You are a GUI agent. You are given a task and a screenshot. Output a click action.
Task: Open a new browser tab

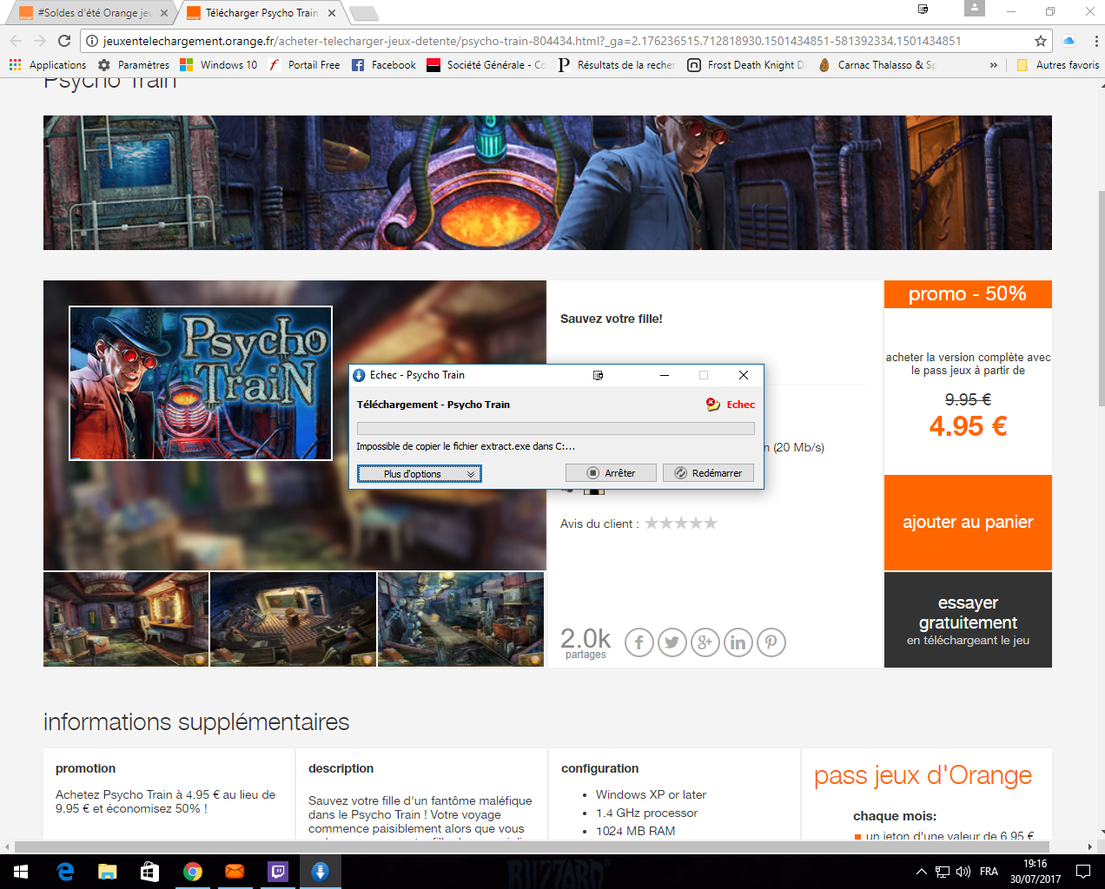pos(364,13)
